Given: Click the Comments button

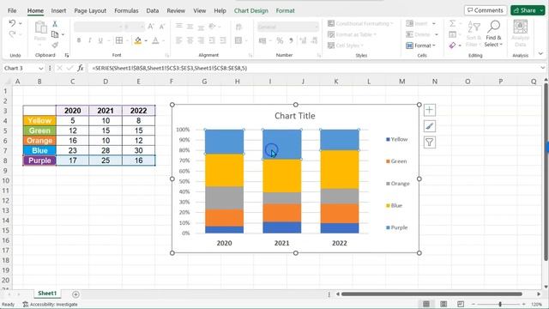Looking at the screenshot, I should 486,10.
